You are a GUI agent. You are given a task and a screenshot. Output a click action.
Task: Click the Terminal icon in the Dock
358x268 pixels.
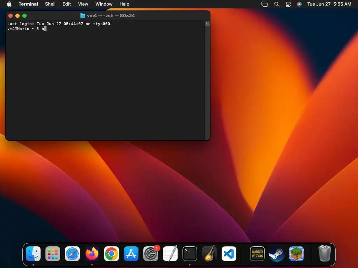(190, 253)
